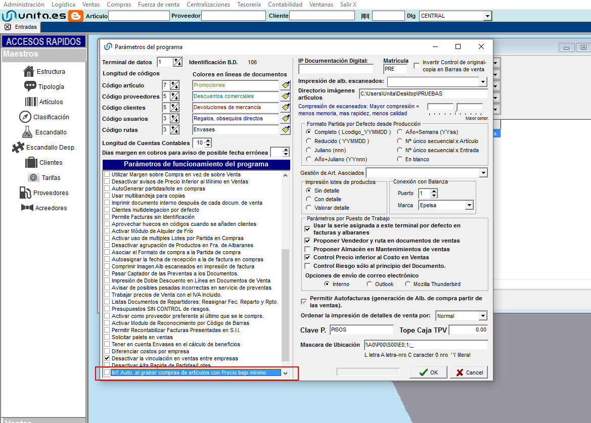Pick color for Envases line
Image resolution: width=591 pixels, height=423 pixels.
coord(286,129)
